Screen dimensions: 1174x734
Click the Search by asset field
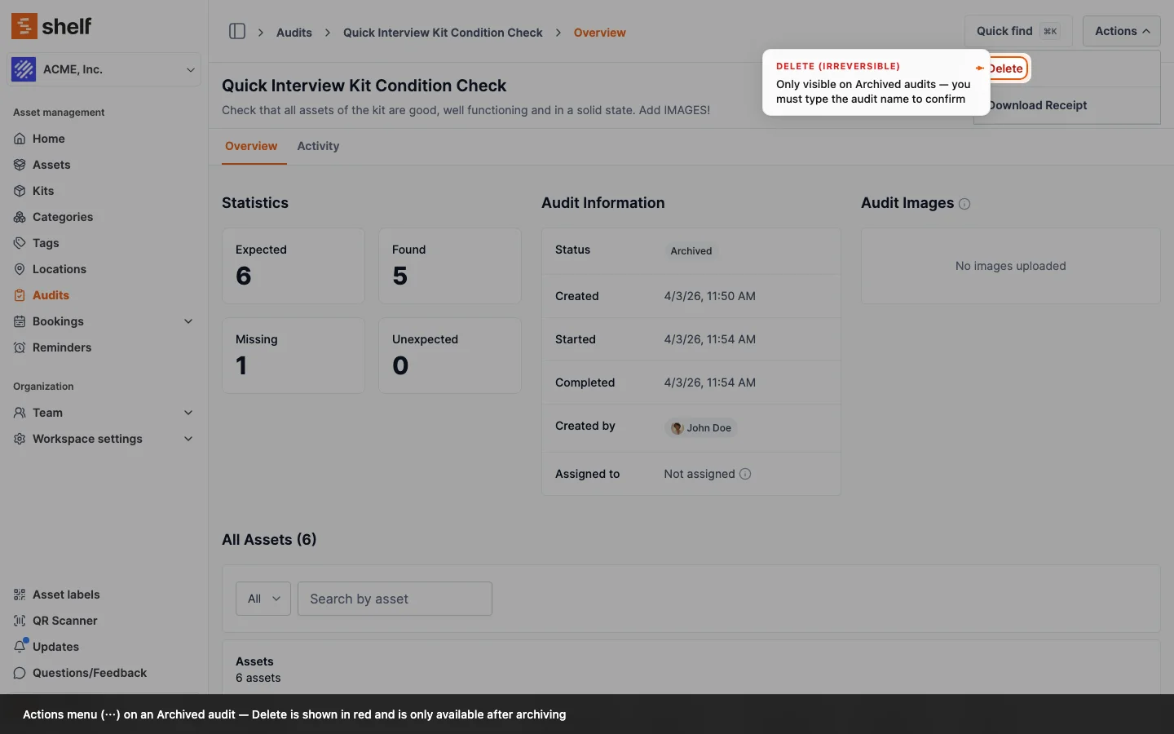[395, 599]
